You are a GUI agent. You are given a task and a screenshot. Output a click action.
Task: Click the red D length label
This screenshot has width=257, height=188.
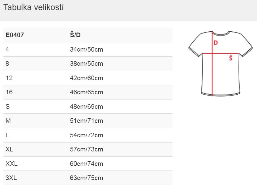pyautogui.click(x=216, y=43)
